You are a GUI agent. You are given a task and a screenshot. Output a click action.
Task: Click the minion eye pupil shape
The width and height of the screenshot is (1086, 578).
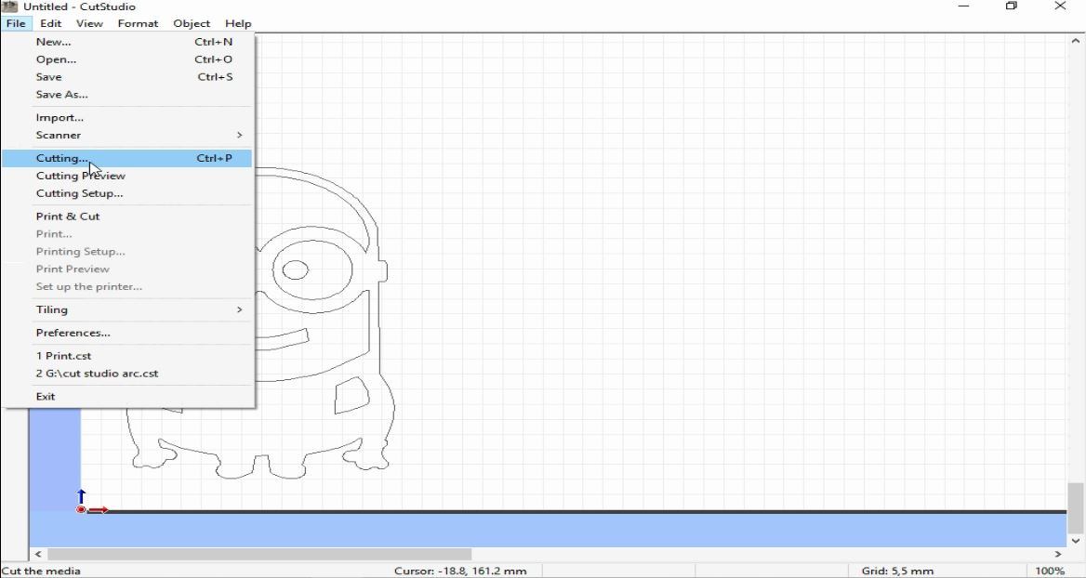click(x=296, y=270)
